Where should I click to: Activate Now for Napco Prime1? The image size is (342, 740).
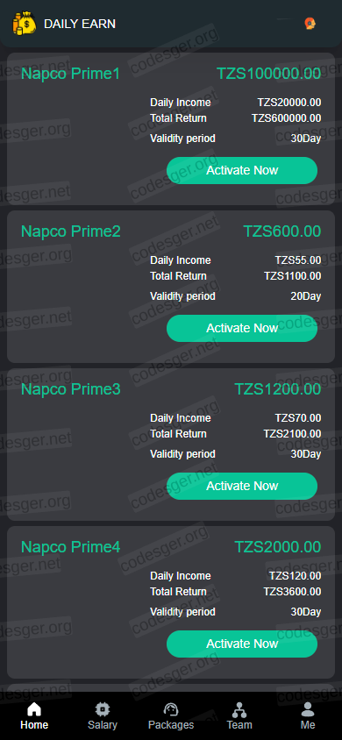click(242, 170)
